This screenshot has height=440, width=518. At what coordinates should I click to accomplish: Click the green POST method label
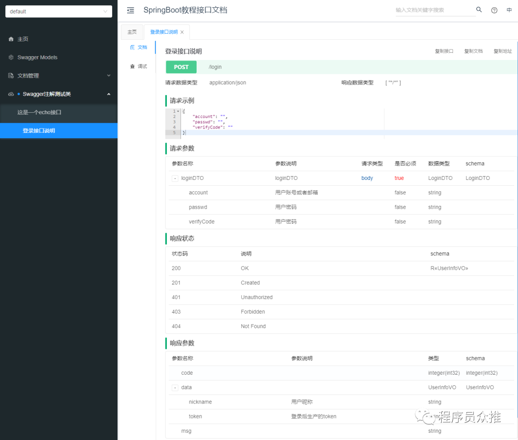[x=181, y=67]
